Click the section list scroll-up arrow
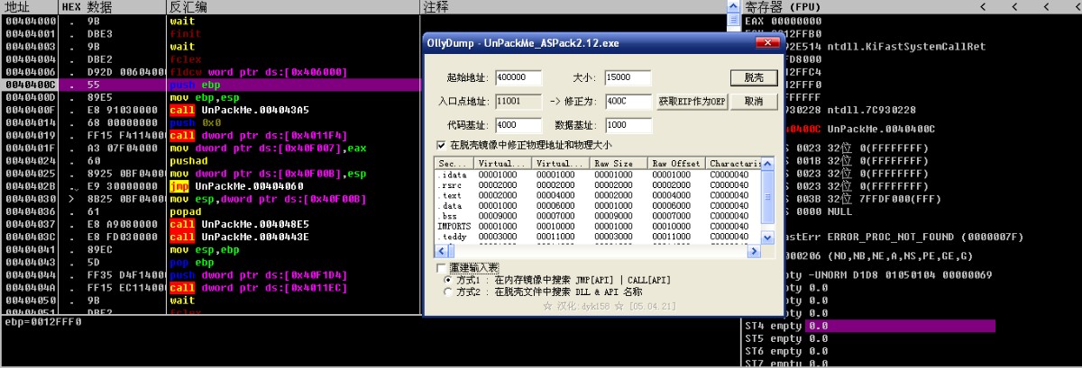Screen dimensions: 1082x368 (x=768, y=163)
